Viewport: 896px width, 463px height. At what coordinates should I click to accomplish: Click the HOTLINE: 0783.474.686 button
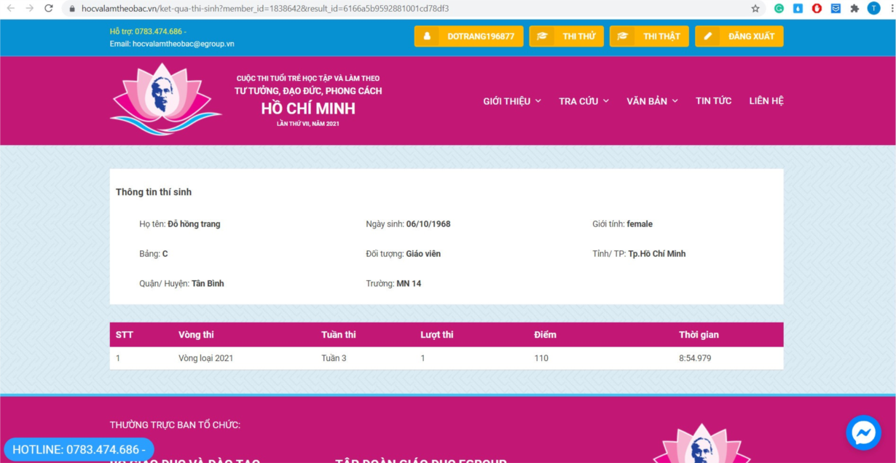(x=79, y=449)
